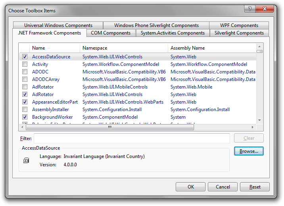The image size is (284, 206).
Task: Click the help question mark button
Action: tap(250, 9)
